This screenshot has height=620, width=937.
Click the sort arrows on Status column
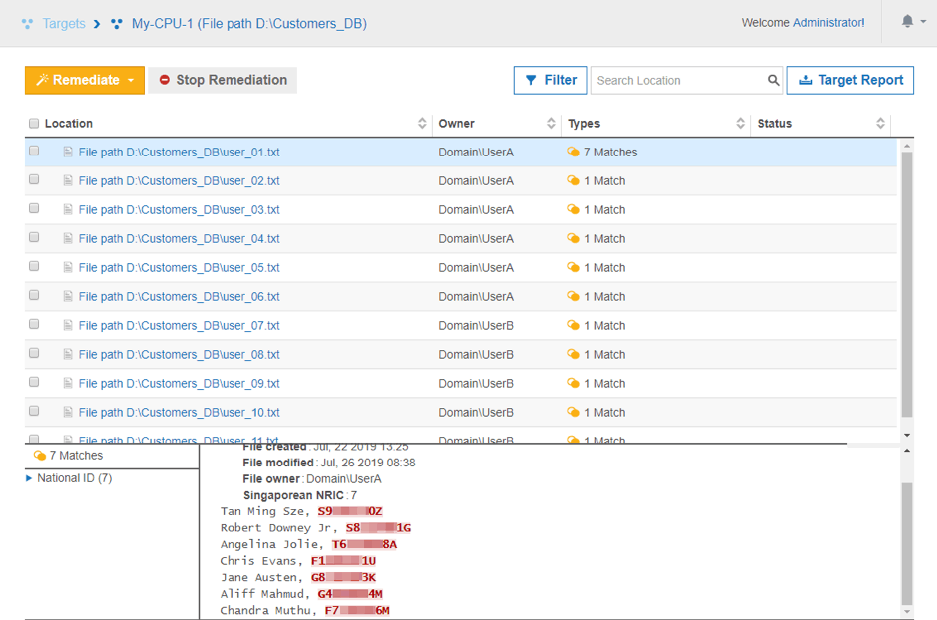coord(880,124)
